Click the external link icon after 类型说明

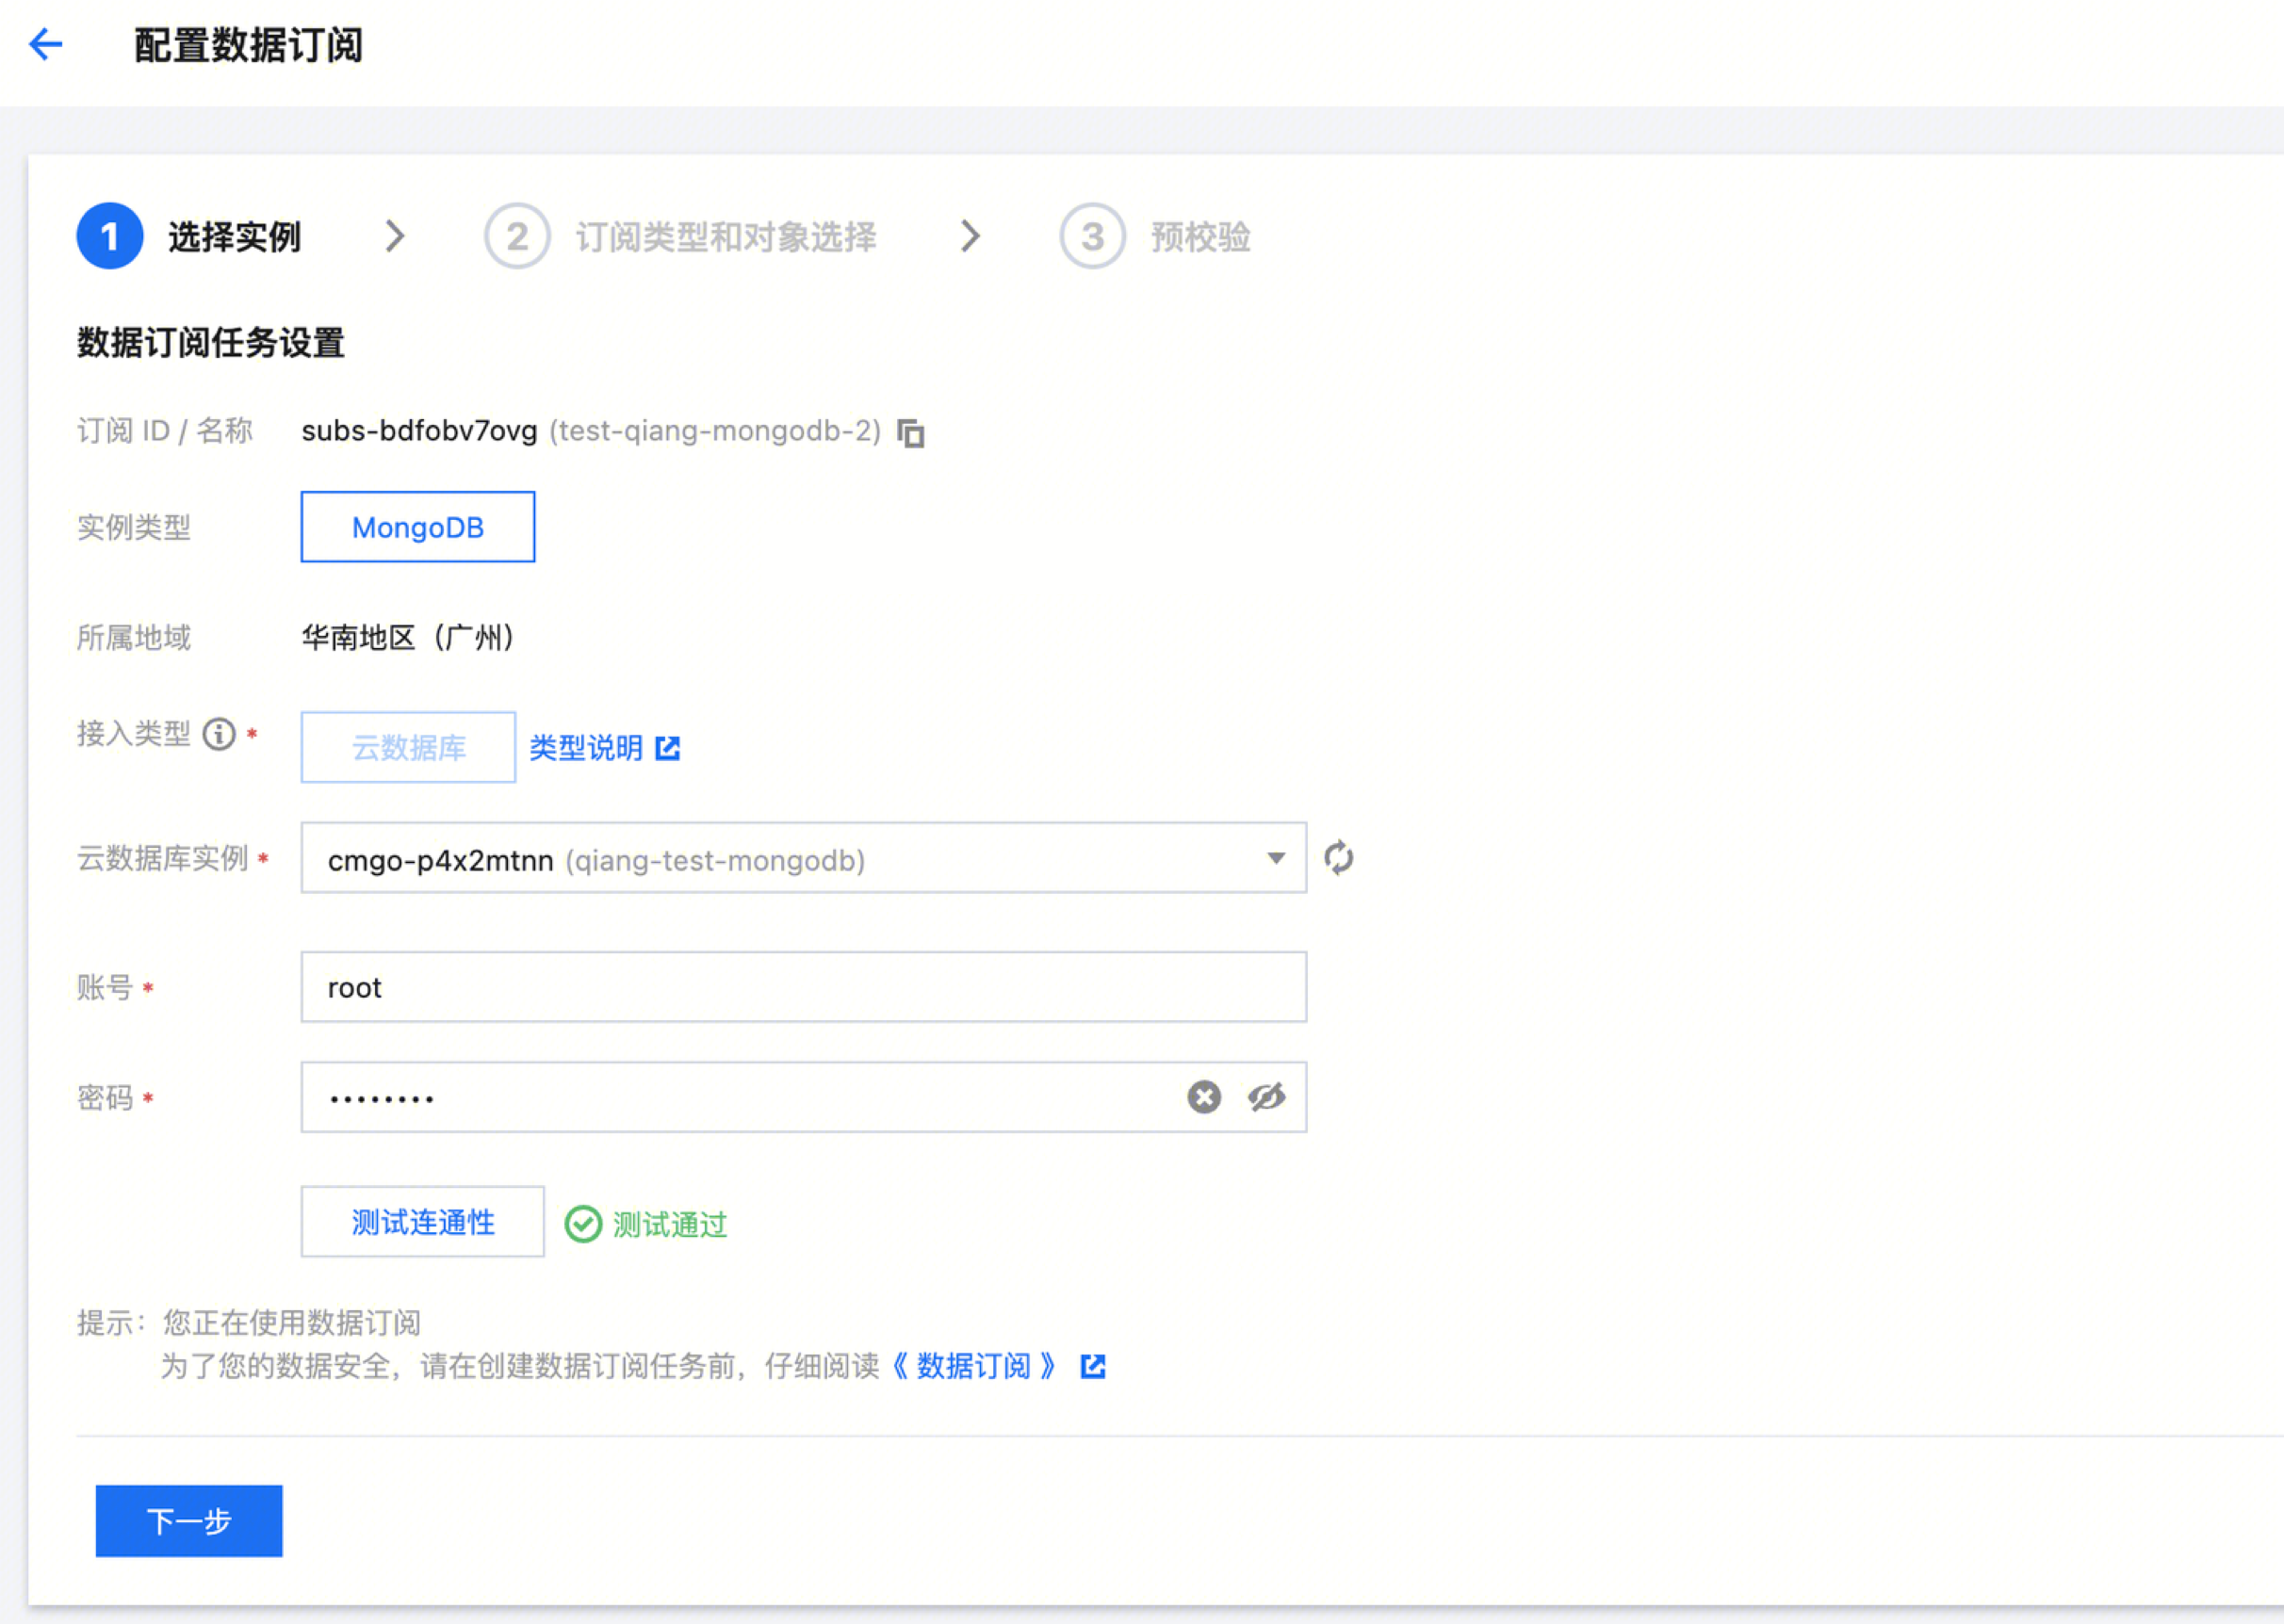(x=667, y=748)
